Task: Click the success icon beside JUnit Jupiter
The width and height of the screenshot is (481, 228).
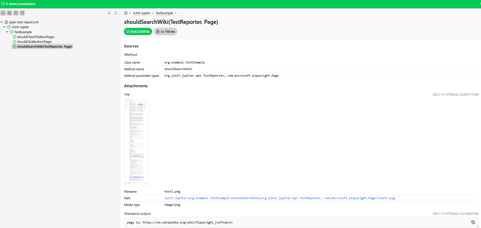Action: coord(9,27)
